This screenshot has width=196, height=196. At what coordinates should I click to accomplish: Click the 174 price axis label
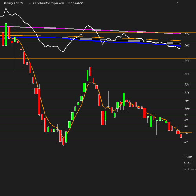coord(187,34)
